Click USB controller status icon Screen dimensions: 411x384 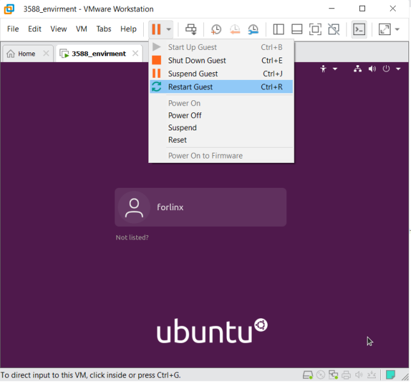coord(371,375)
